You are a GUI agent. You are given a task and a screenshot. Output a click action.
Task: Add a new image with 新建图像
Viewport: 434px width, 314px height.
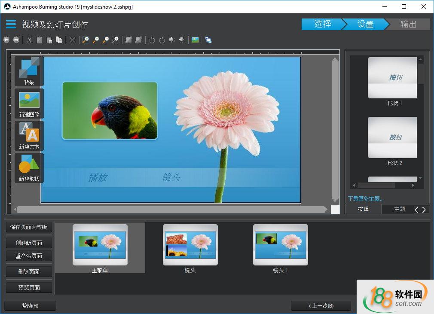(29, 104)
